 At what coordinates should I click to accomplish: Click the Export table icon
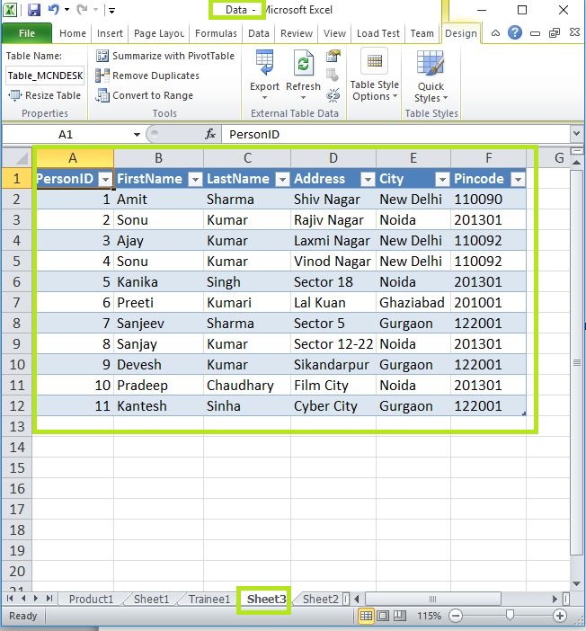pyautogui.click(x=264, y=63)
